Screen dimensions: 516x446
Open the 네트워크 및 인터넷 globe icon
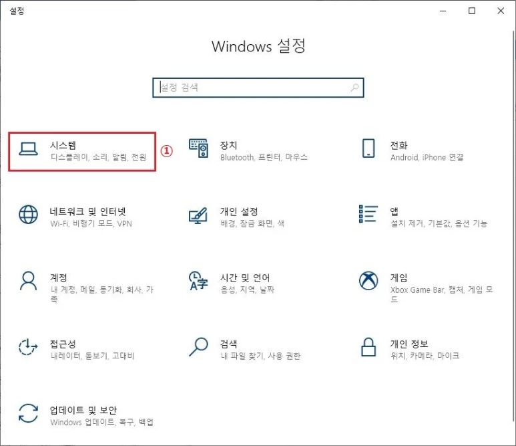(28, 214)
